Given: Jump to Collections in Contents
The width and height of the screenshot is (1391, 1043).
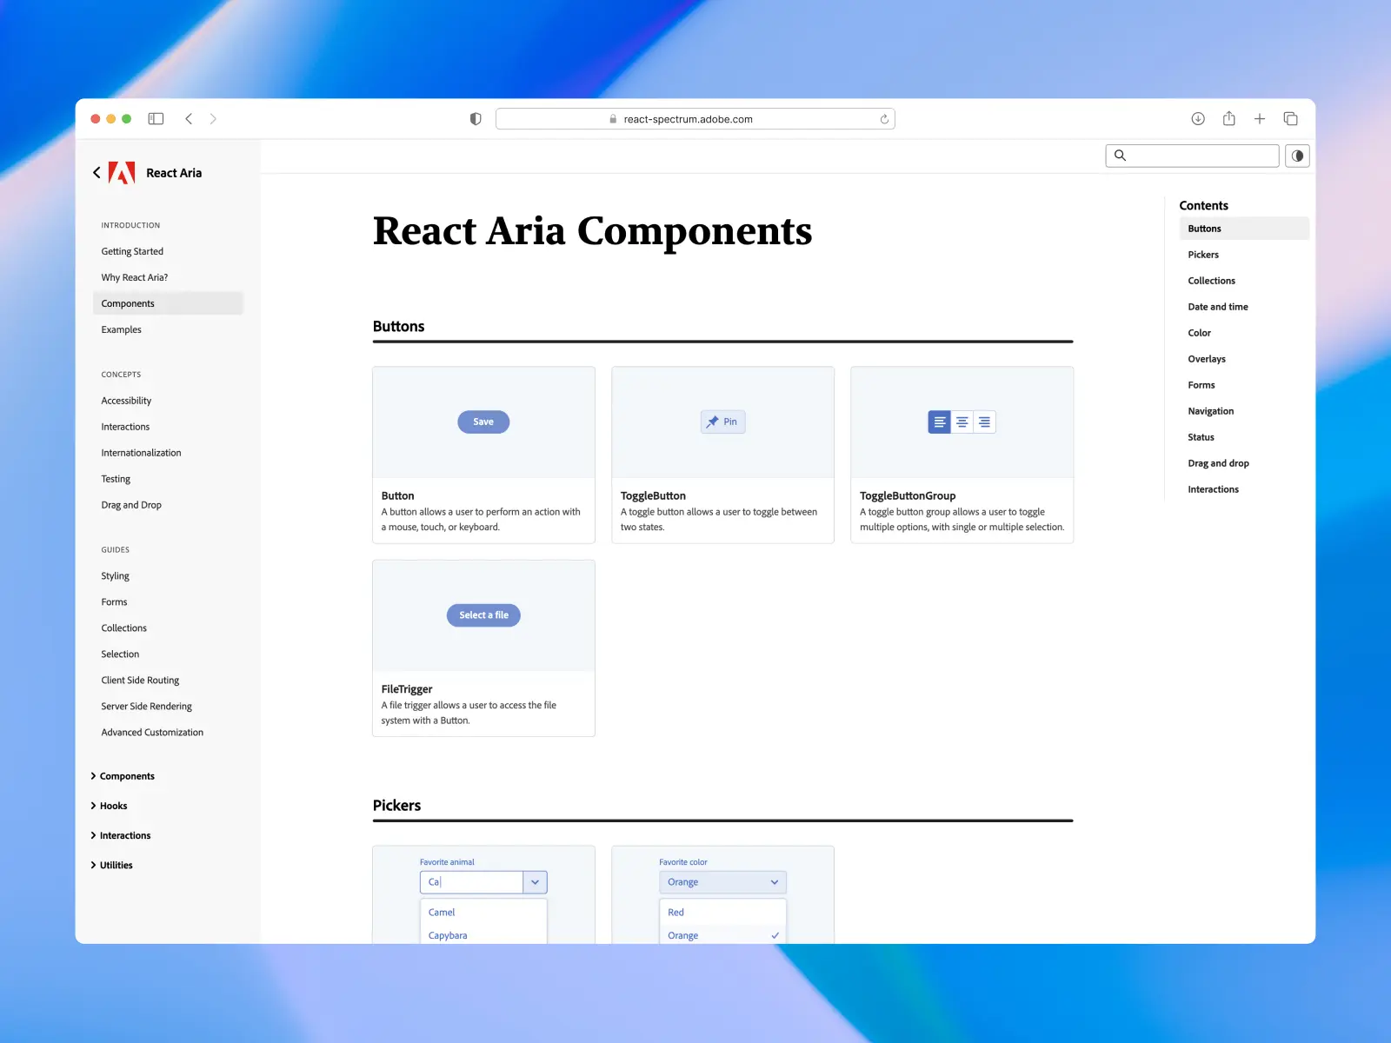Looking at the screenshot, I should tap(1211, 281).
